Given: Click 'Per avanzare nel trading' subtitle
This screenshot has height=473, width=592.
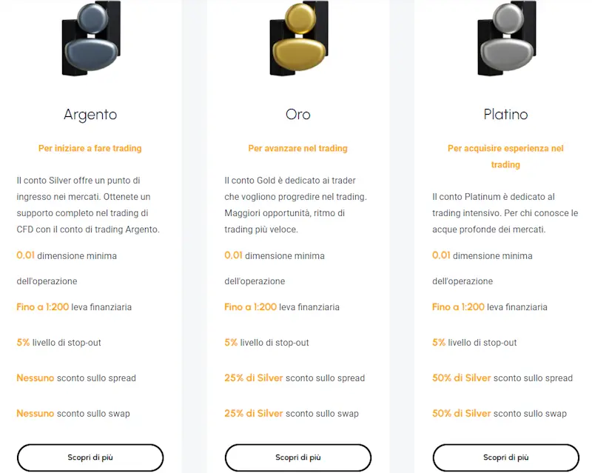Looking at the screenshot, I should [x=298, y=148].
